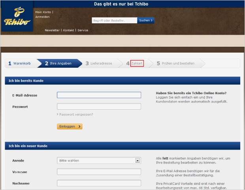
Task: Focus the Begriff oder Bestellnr. search field
Action: [115, 21]
